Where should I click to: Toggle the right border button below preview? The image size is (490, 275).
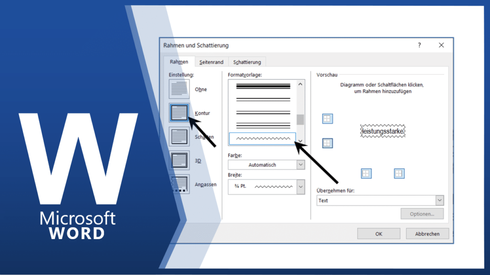tap(399, 173)
